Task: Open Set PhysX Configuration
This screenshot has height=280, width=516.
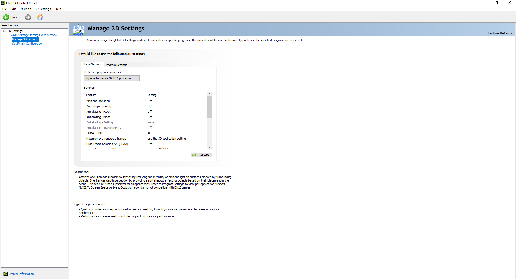Action: pyautogui.click(x=28, y=44)
